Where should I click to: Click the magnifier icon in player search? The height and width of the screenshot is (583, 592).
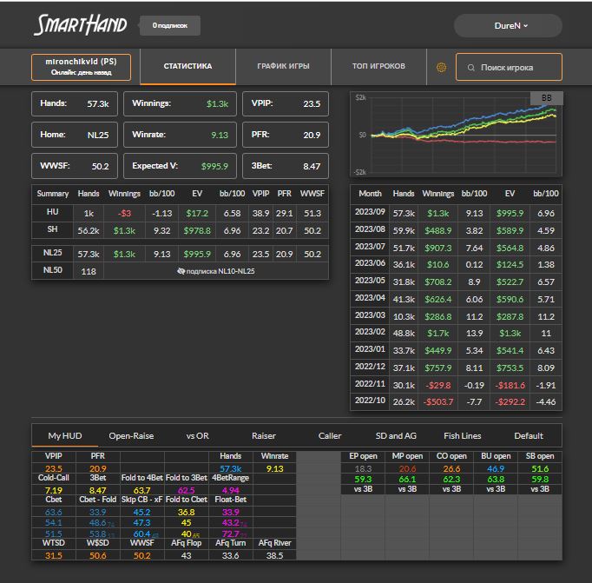470,68
